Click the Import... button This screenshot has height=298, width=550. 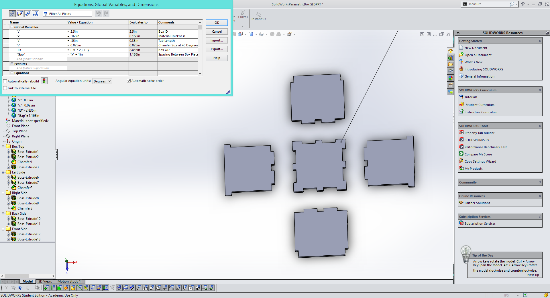pos(217,40)
